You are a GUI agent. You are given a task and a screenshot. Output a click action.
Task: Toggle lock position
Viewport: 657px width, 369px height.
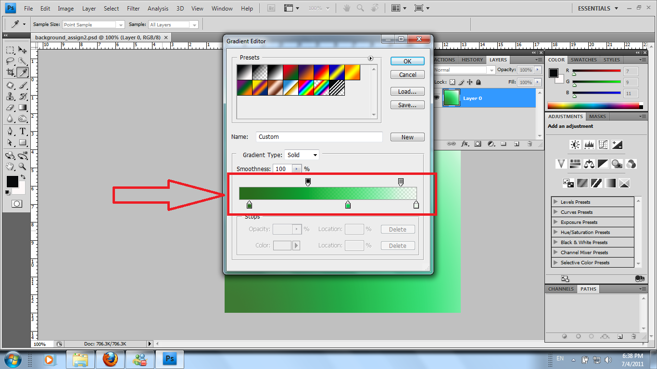[x=470, y=83]
